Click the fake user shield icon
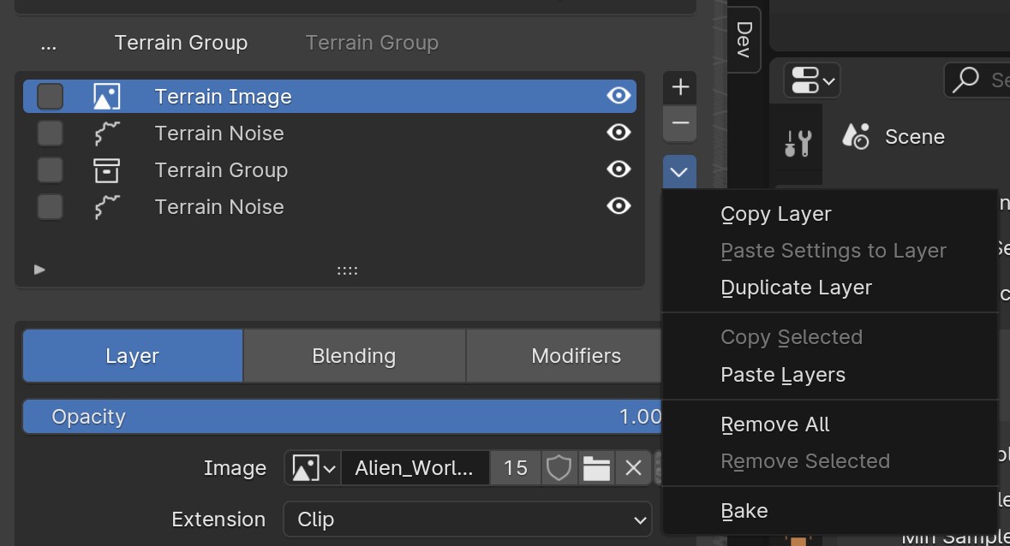The image size is (1010, 546). click(x=559, y=468)
